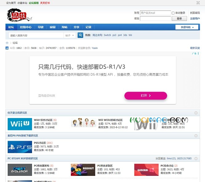Click hot search ps4
Viewport: 205px width, 182px height.
click(x=120, y=35)
